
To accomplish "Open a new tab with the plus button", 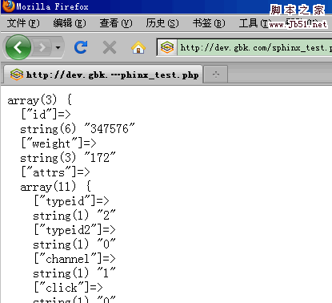I will coord(216,75).
